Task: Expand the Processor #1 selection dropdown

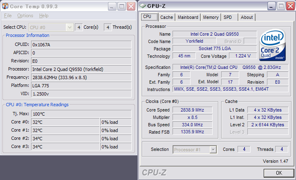Action: pos(213,150)
